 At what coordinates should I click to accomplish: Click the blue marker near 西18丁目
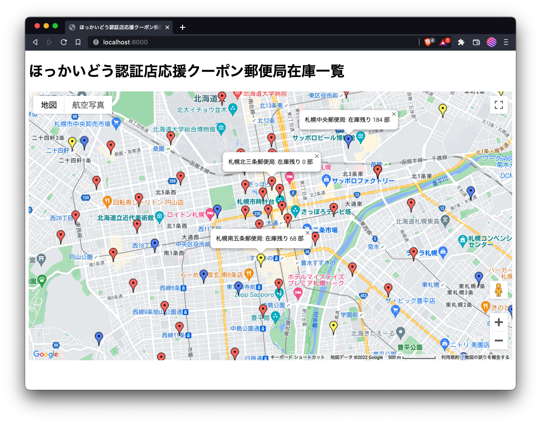coord(155,245)
